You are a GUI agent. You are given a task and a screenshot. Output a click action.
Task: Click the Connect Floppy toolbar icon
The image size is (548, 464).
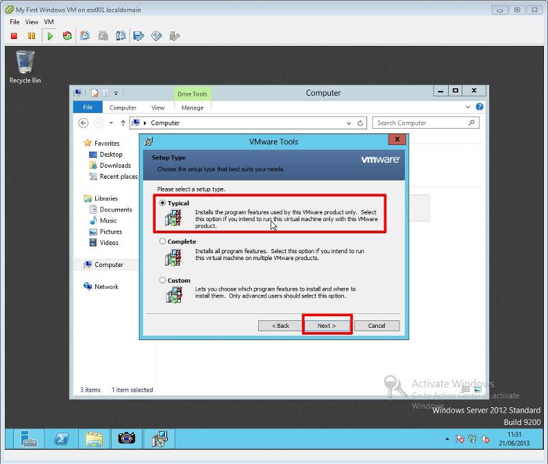click(x=139, y=36)
